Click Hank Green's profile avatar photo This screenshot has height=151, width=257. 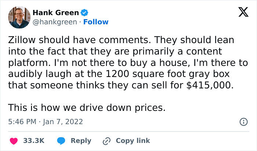pyautogui.click(x=18, y=17)
